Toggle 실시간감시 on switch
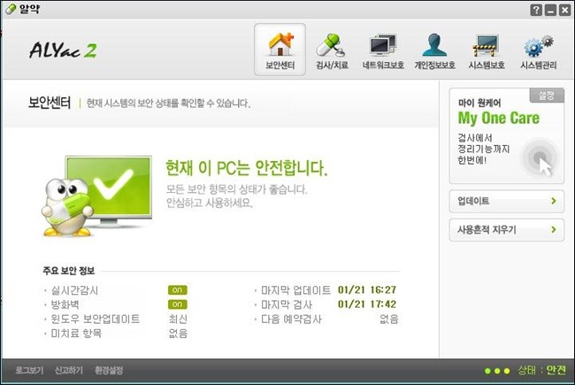Image resolution: width=575 pixels, height=385 pixels. click(177, 290)
